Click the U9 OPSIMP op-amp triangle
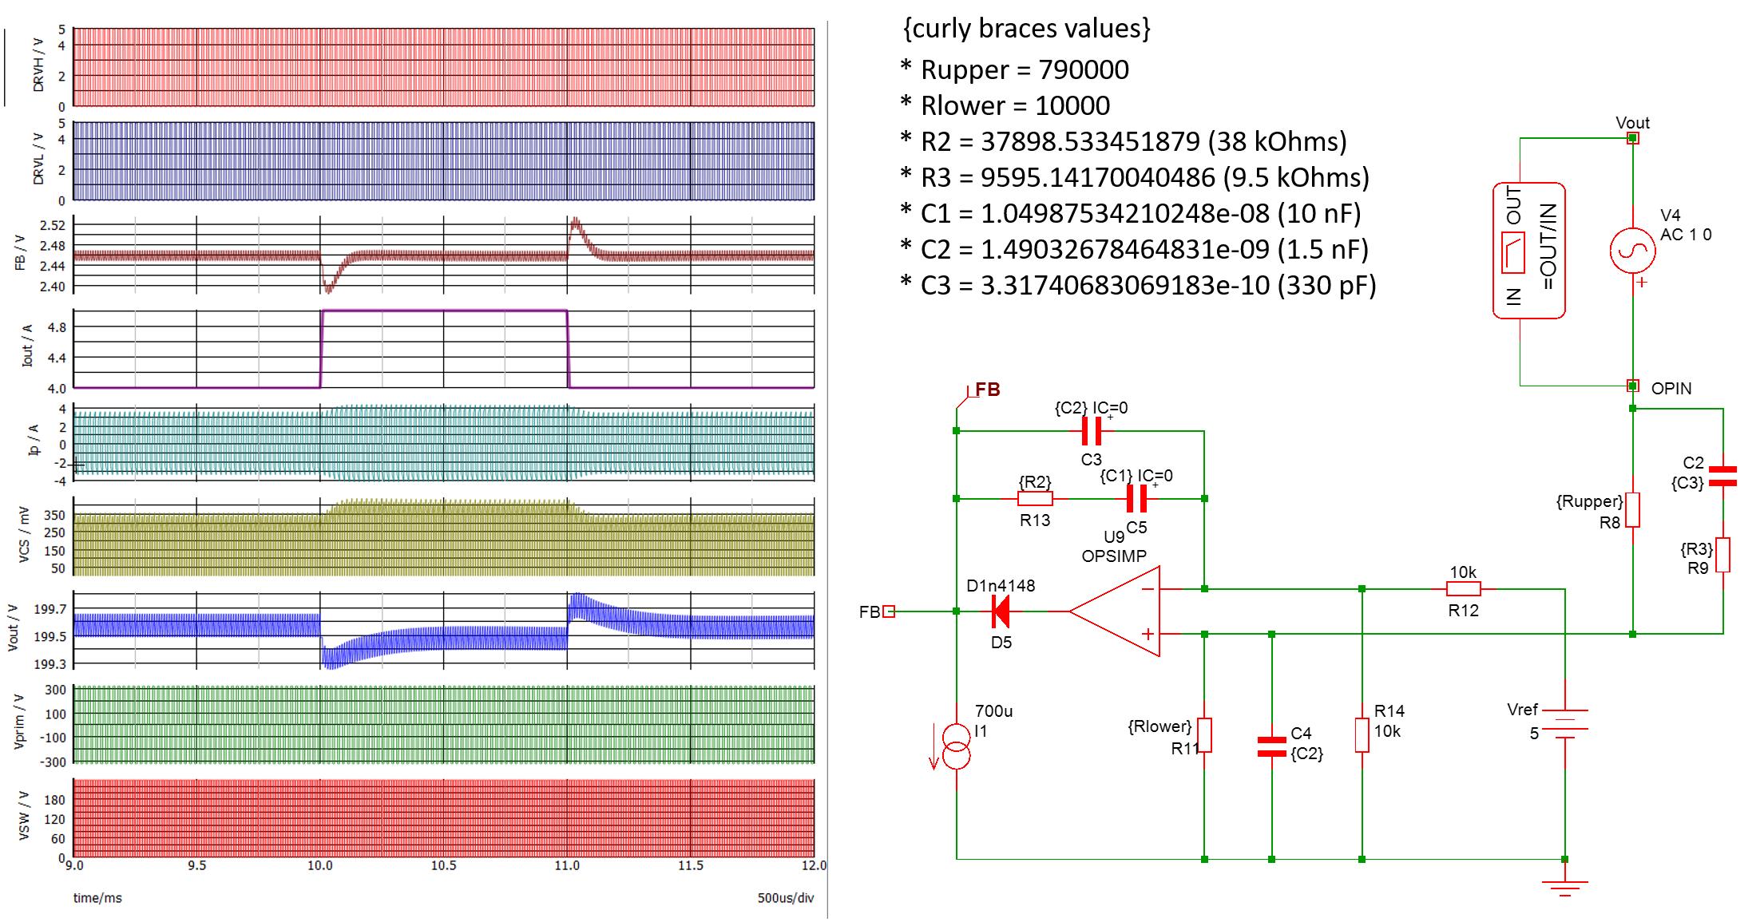The image size is (1764, 922). (x=1115, y=611)
